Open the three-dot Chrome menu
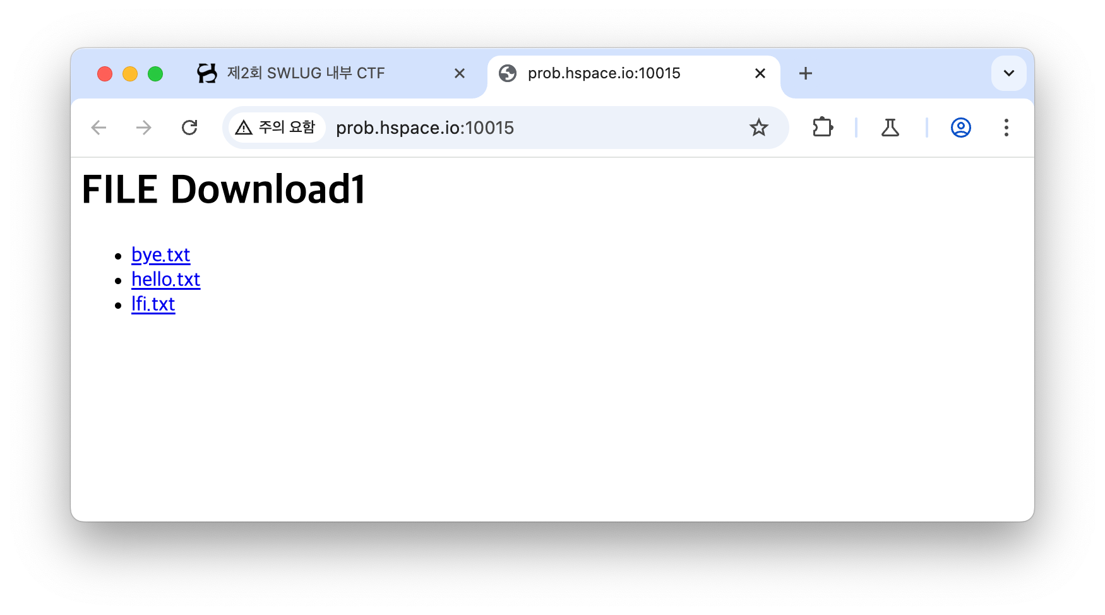Image resolution: width=1105 pixels, height=615 pixels. [1006, 128]
